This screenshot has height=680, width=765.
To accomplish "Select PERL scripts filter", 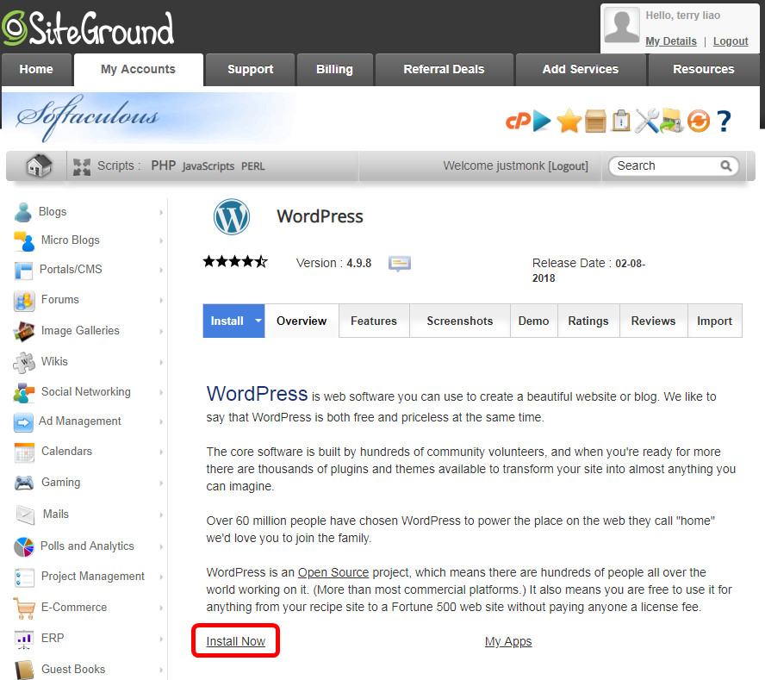I will (253, 166).
